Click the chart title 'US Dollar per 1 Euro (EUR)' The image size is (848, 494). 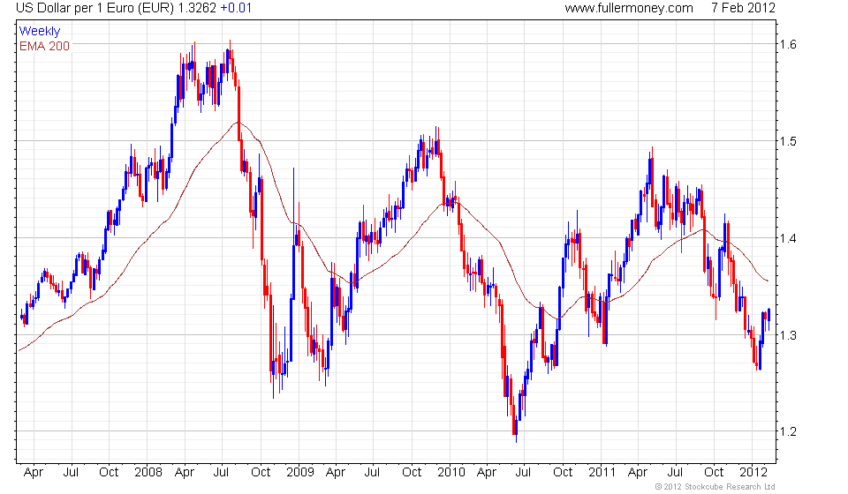(x=95, y=8)
